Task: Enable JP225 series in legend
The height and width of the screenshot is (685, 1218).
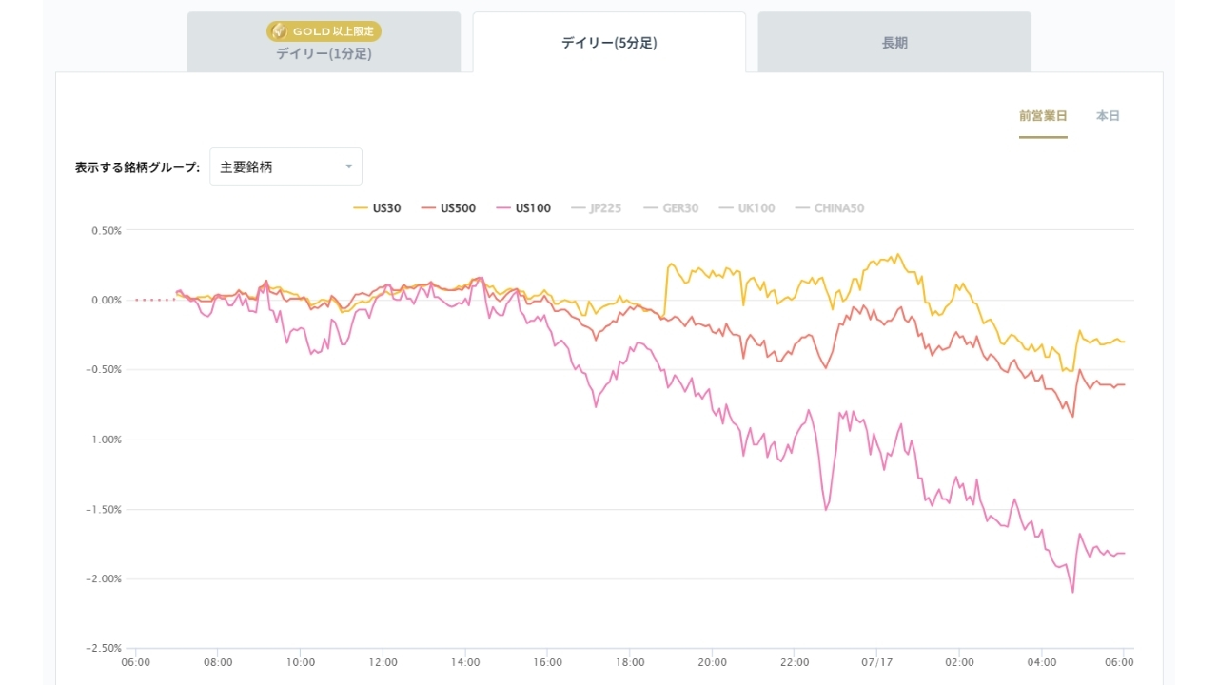Action: point(596,208)
